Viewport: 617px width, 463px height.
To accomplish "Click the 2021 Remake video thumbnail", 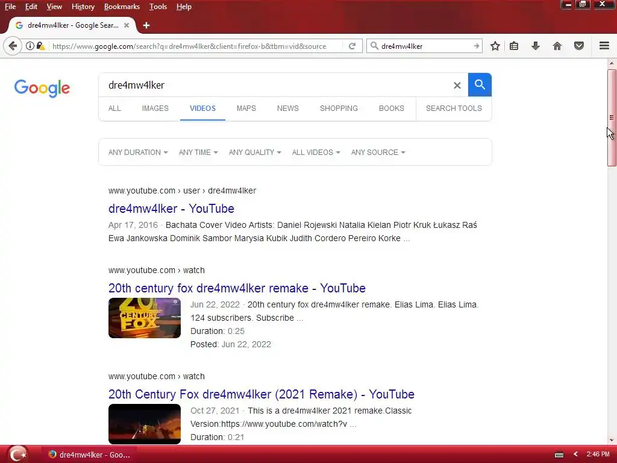I will point(145,424).
